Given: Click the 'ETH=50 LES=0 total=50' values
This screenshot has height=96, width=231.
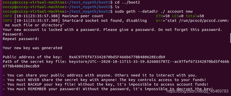Looking at the screenshot, I should pyautogui.click(x=180, y=16).
